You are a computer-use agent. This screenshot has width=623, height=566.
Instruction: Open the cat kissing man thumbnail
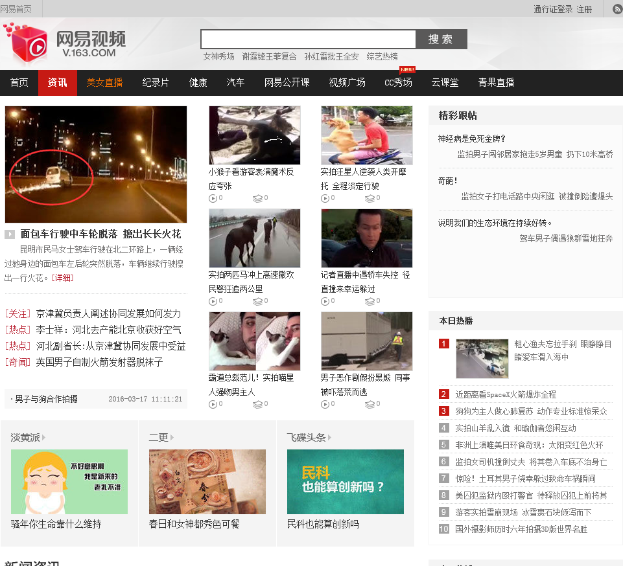click(x=255, y=341)
